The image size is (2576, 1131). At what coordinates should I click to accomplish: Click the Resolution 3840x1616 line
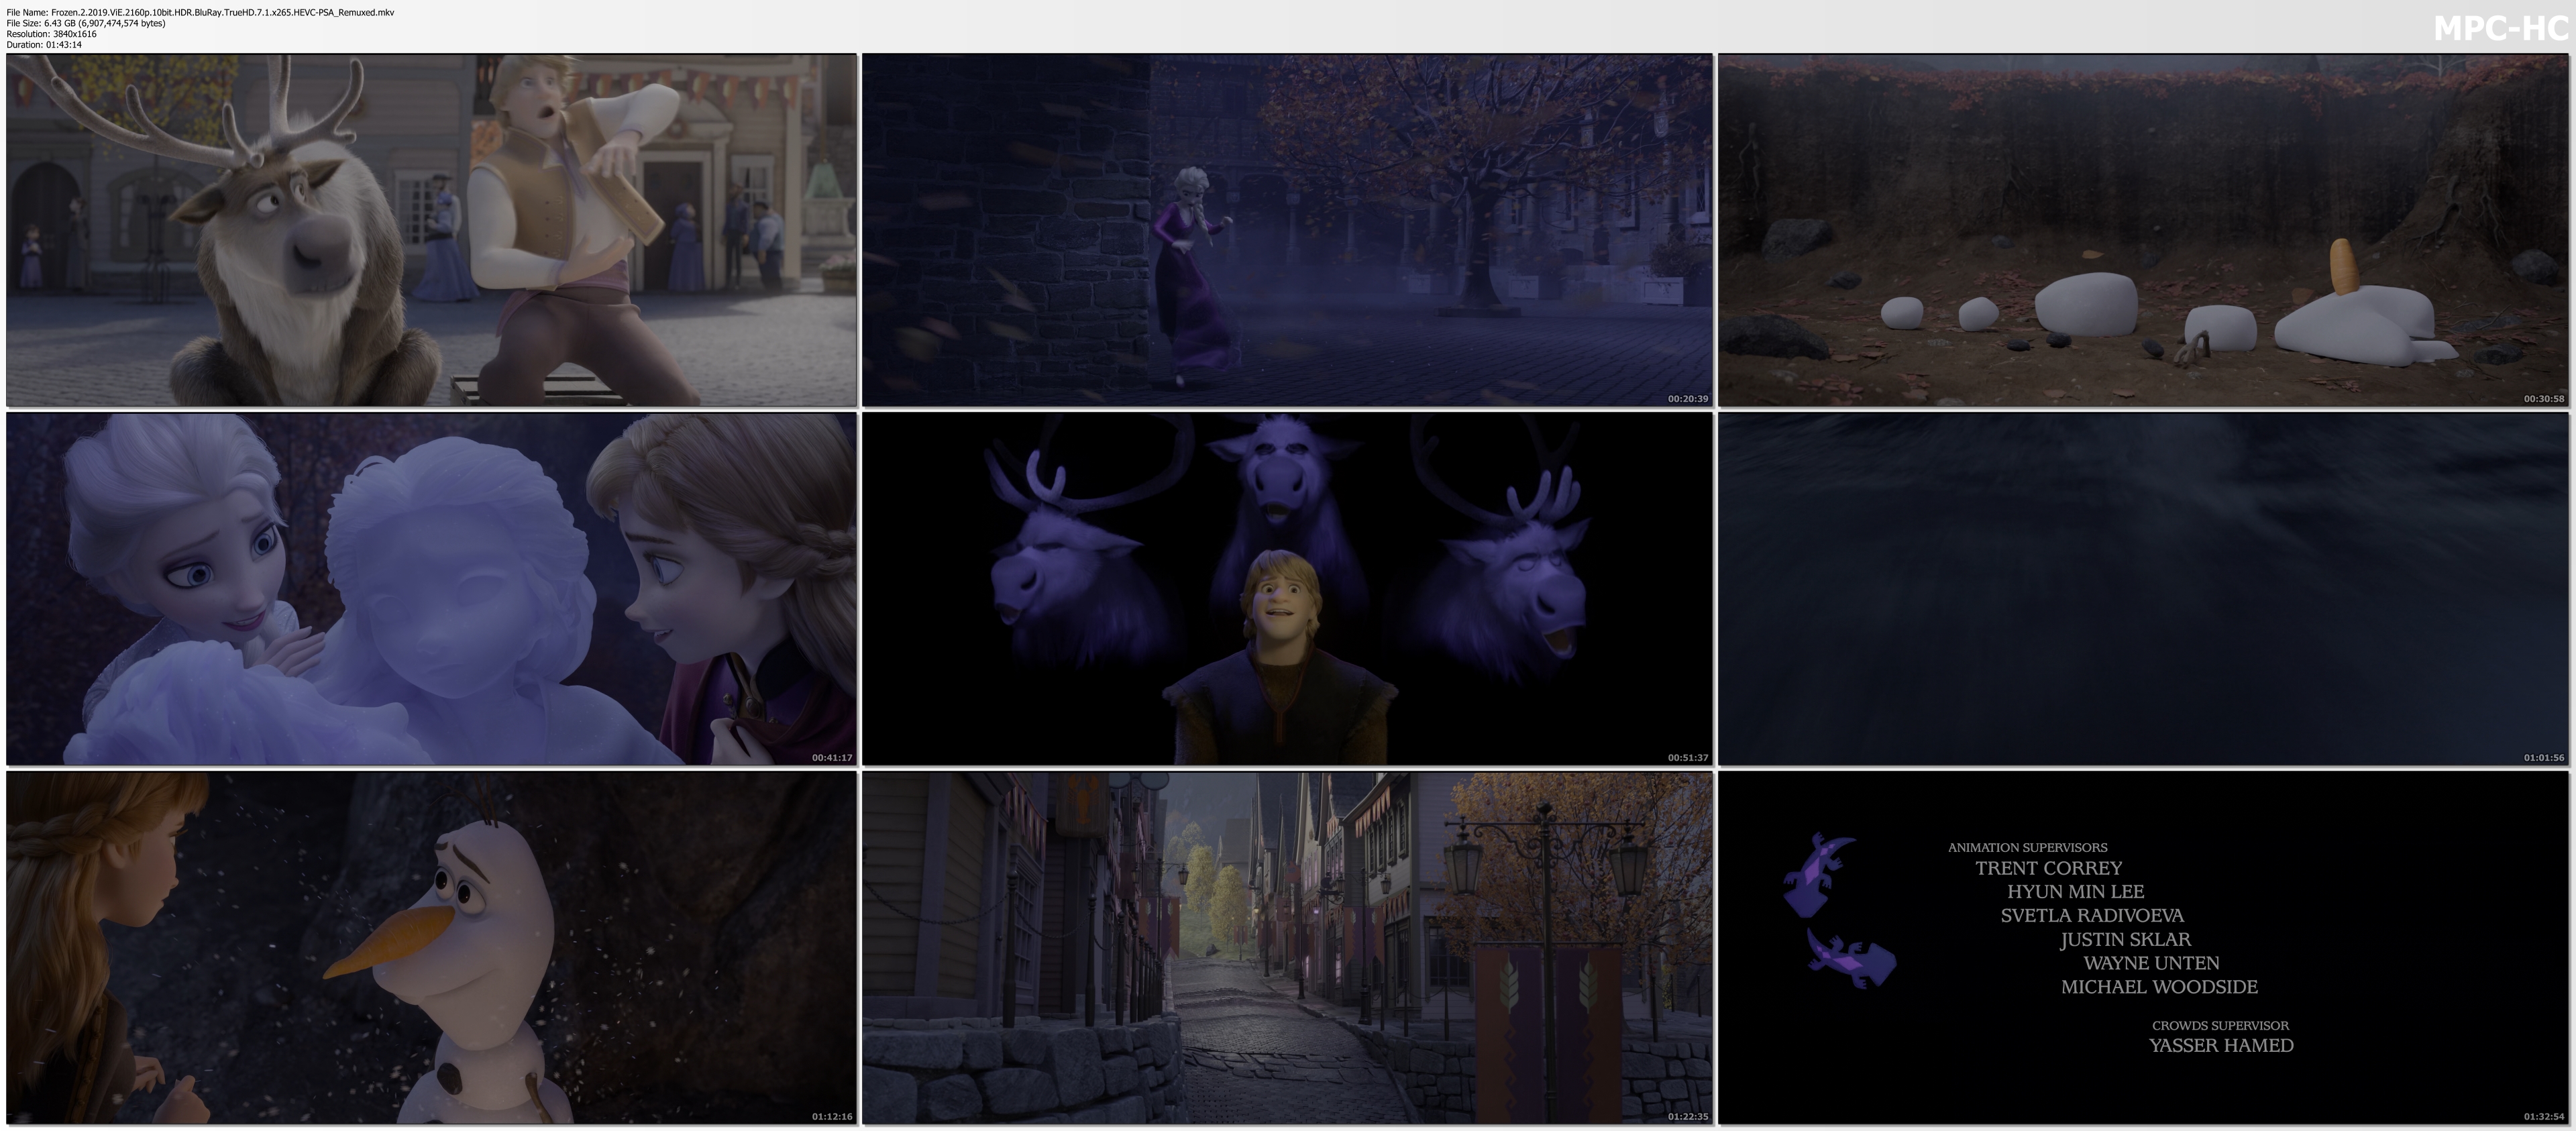(51, 34)
